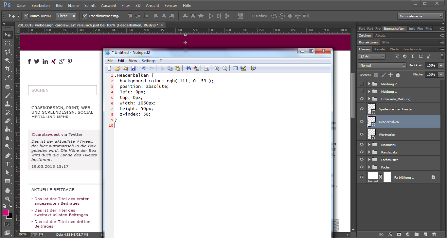Open the Deckkraft opacity dropdown arrow
The height and width of the screenshot is (238, 447).
coord(441,65)
